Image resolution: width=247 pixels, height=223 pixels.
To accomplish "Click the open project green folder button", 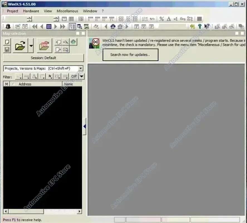I will [x=20, y=46].
